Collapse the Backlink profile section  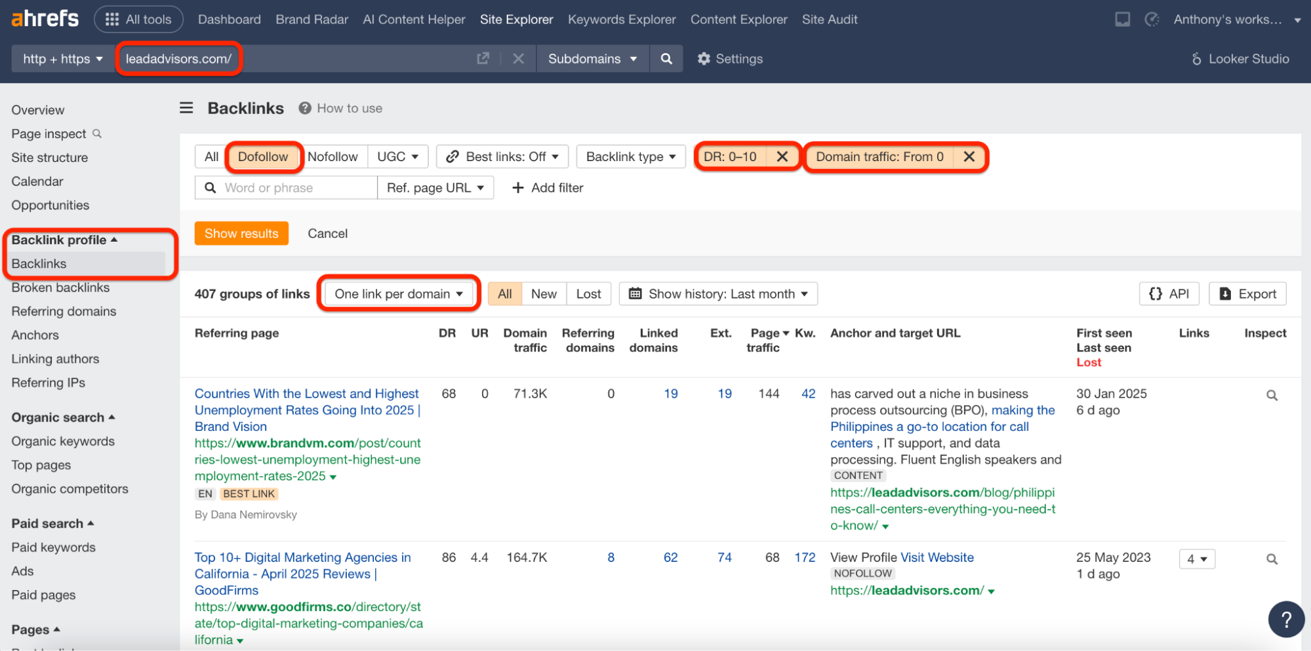coord(64,240)
